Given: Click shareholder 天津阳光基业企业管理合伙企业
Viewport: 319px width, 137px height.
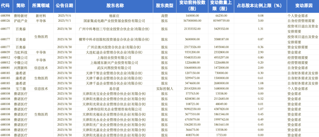Looking at the screenshot, I should (x=114, y=135).
